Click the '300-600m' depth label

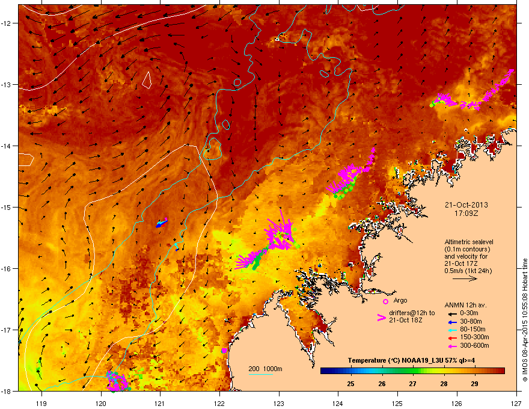(x=474, y=345)
